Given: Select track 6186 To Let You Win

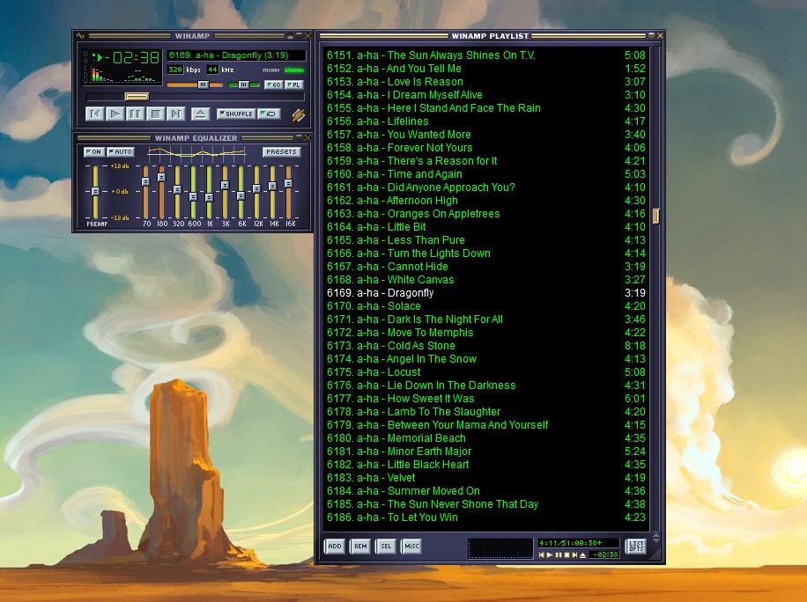Looking at the screenshot, I should coord(485,518).
